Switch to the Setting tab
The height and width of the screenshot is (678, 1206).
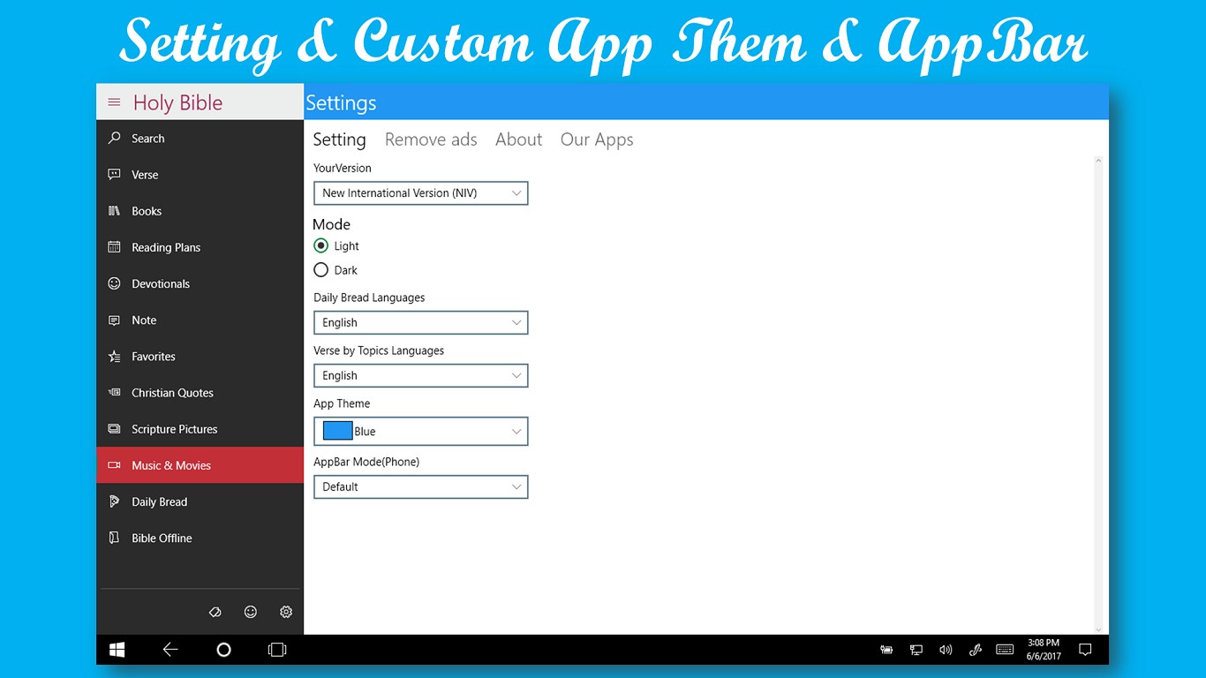point(339,139)
